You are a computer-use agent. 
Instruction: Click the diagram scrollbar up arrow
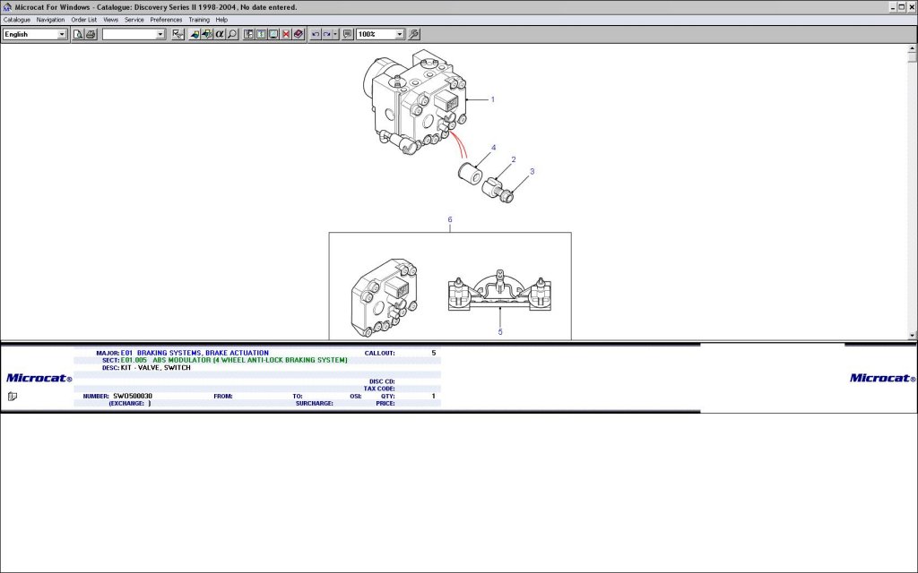pyautogui.click(x=912, y=48)
